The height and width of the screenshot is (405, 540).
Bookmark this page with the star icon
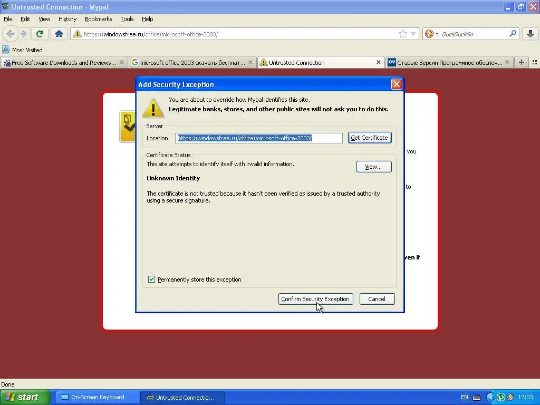[402, 34]
